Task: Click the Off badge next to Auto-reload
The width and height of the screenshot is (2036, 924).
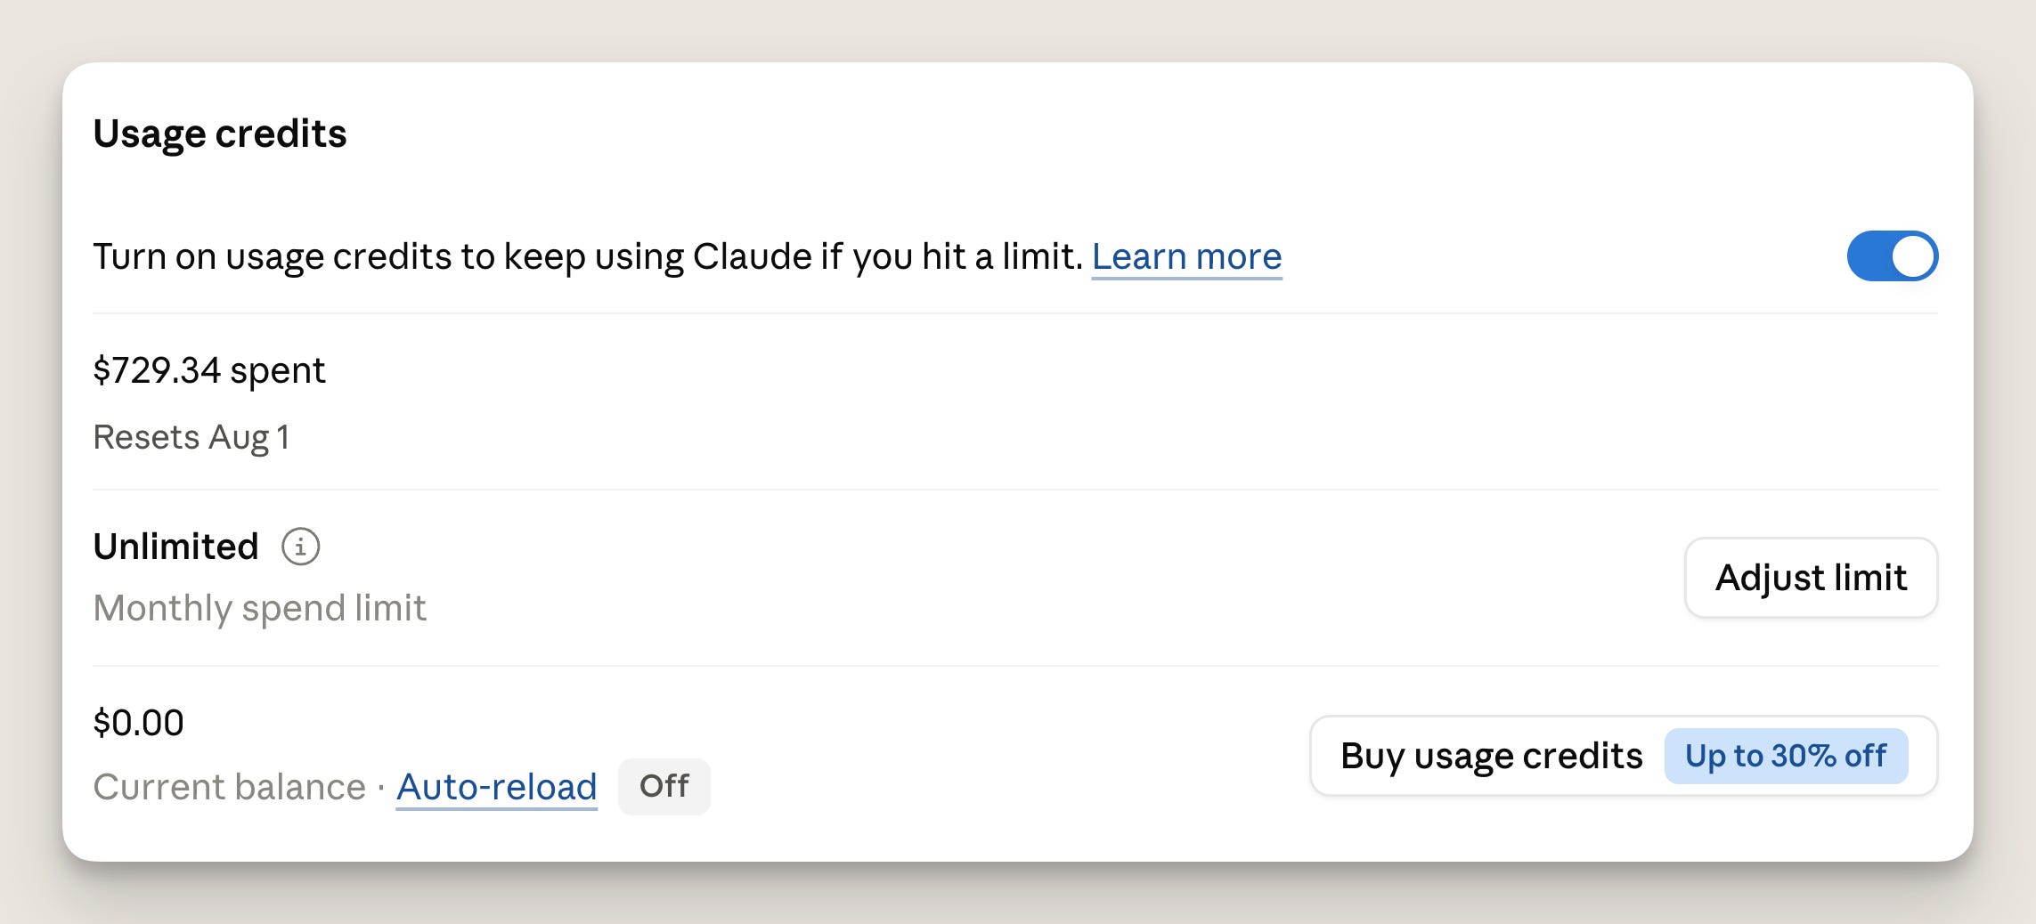Action: point(664,786)
